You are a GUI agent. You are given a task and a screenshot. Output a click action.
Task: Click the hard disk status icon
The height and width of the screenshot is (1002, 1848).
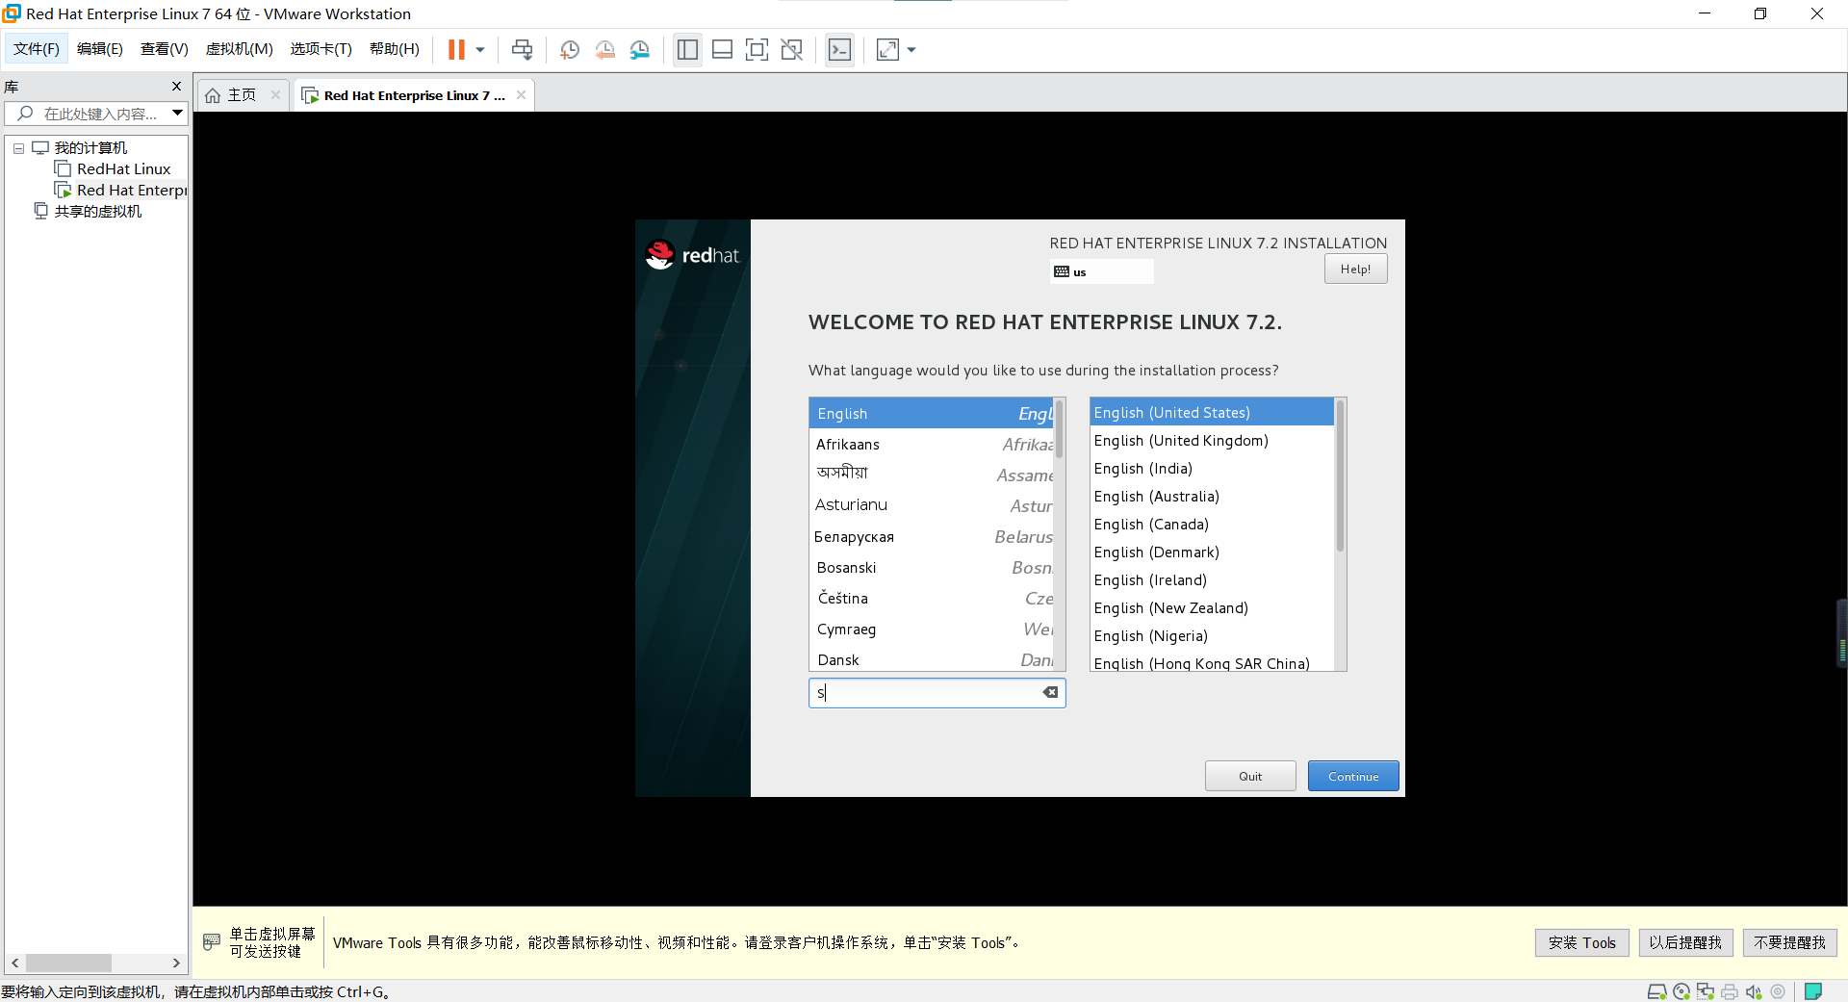click(1657, 991)
